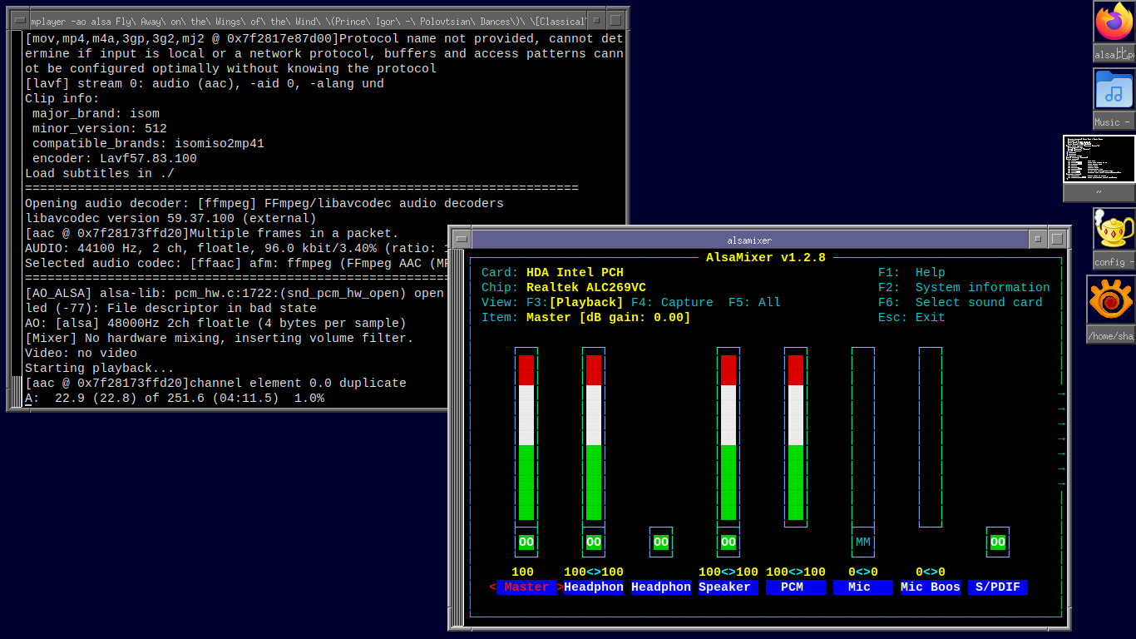
Task: Click the 'HDA Intel PCH' card name
Action: [x=575, y=273]
